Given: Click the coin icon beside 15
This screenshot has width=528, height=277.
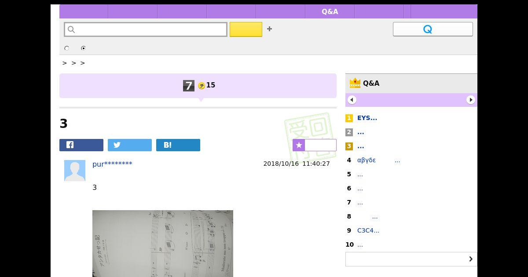Looking at the screenshot, I should tap(202, 85).
